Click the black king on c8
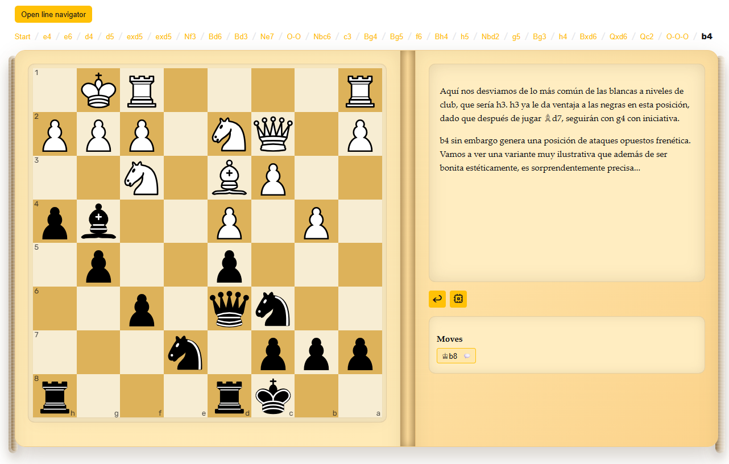729x464 pixels. pyautogui.click(x=273, y=396)
